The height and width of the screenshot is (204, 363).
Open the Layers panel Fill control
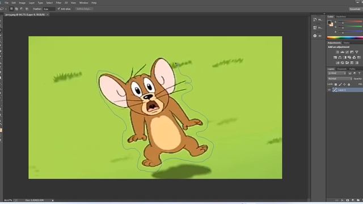coord(361,84)
